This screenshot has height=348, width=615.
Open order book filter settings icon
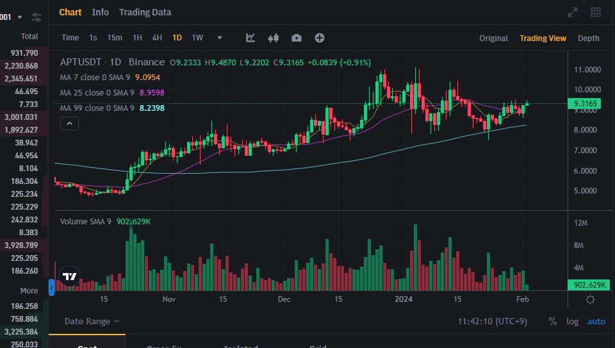[37, 17]
